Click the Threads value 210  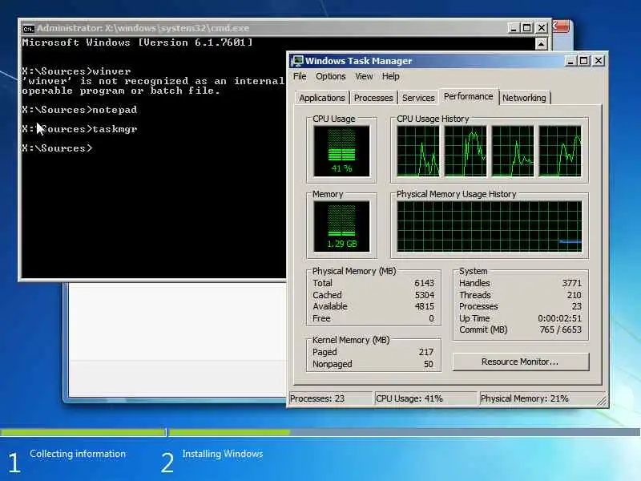pyautogui.click(x=574, y=295)
